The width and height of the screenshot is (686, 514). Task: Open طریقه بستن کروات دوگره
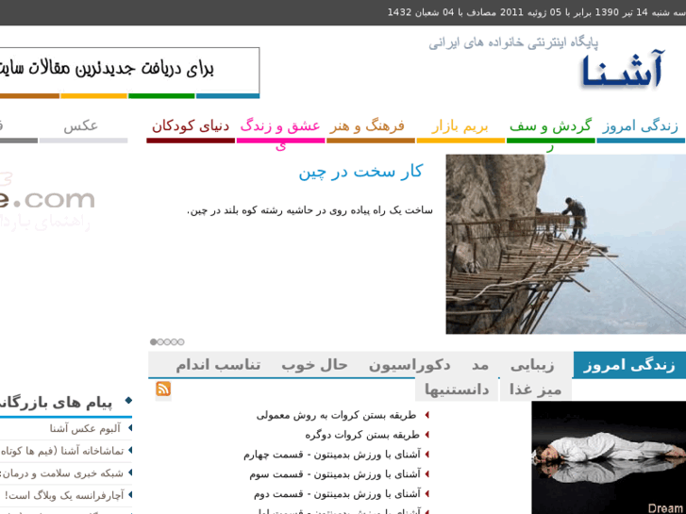click(362, 435)
